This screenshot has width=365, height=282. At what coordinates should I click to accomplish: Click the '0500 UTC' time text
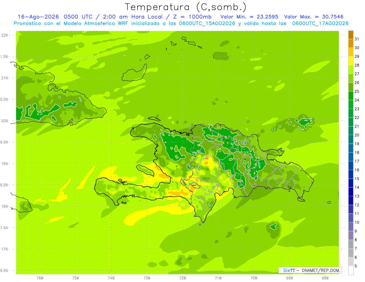pyautogui.click(x=78, y=17)
